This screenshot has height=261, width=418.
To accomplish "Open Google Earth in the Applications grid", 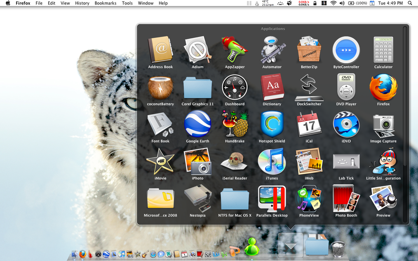I will [x=197, y=124].
